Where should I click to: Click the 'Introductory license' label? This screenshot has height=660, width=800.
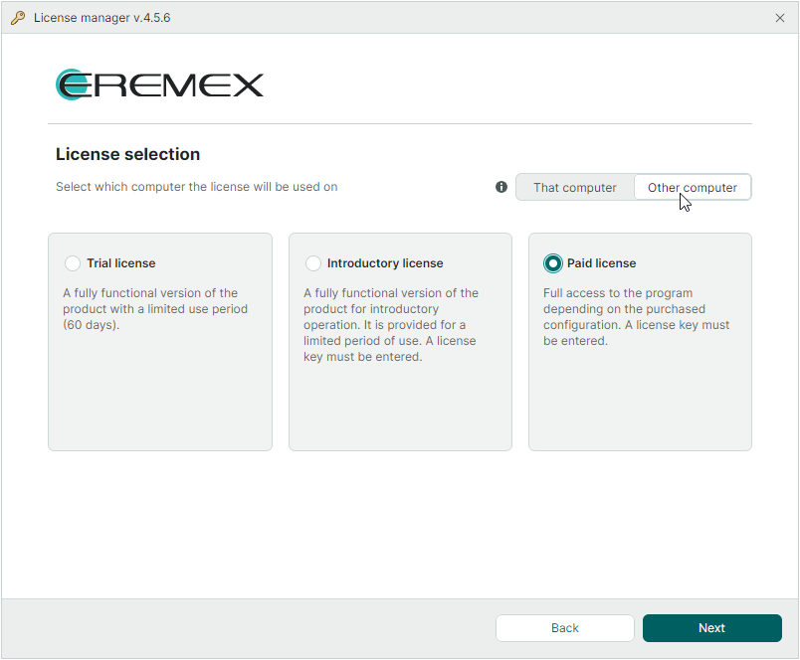tap(385, 263)
